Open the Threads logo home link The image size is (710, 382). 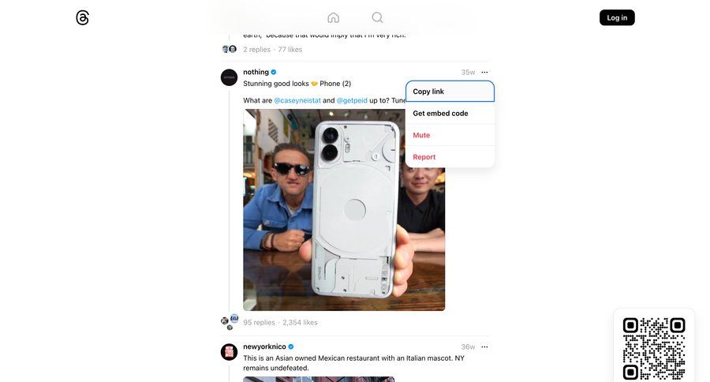82,17
